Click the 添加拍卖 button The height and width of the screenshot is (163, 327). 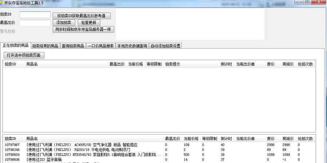coord(63,23)
